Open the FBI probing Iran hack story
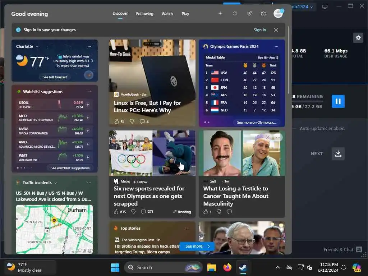Viewport: 368px width, 276px height. [147, 249]
